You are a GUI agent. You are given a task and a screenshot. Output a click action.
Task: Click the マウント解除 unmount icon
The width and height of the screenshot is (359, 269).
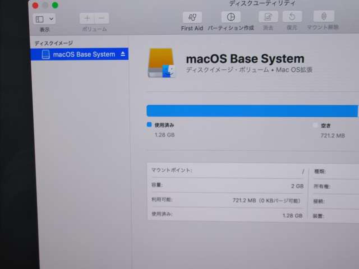(x=323, y=16)
